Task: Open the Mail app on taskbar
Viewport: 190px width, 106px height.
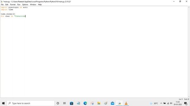Action: click(x=113, y=103)
